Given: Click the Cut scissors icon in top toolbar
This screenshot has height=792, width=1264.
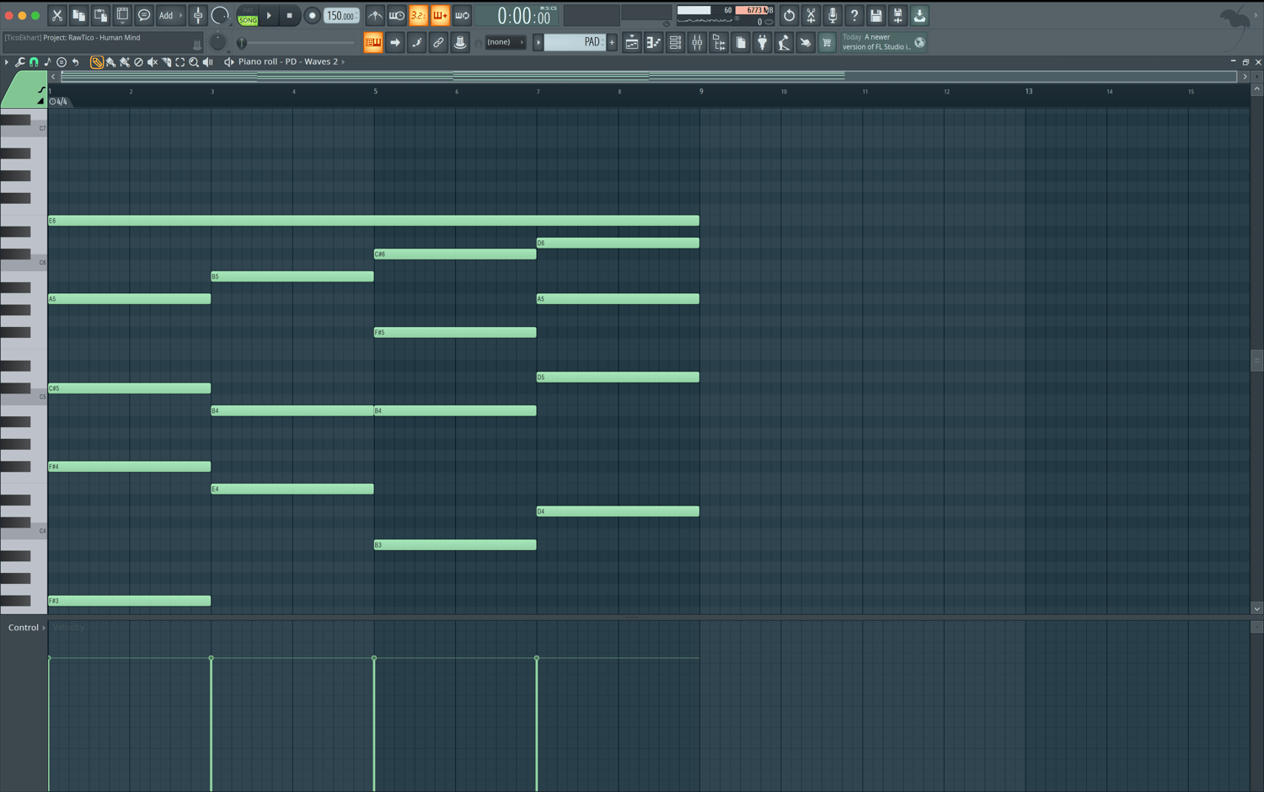Looking at the screenshot, I should (x=57, y=15).
